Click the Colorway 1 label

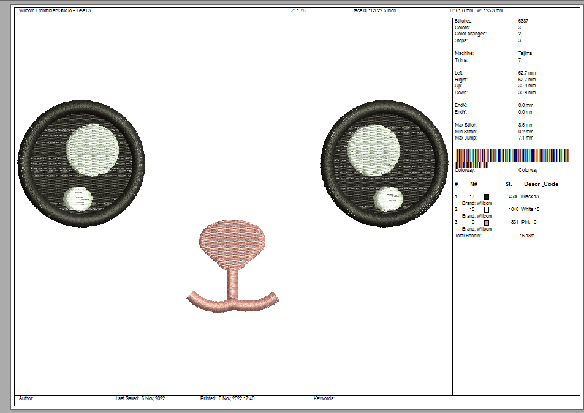(530, 170)
